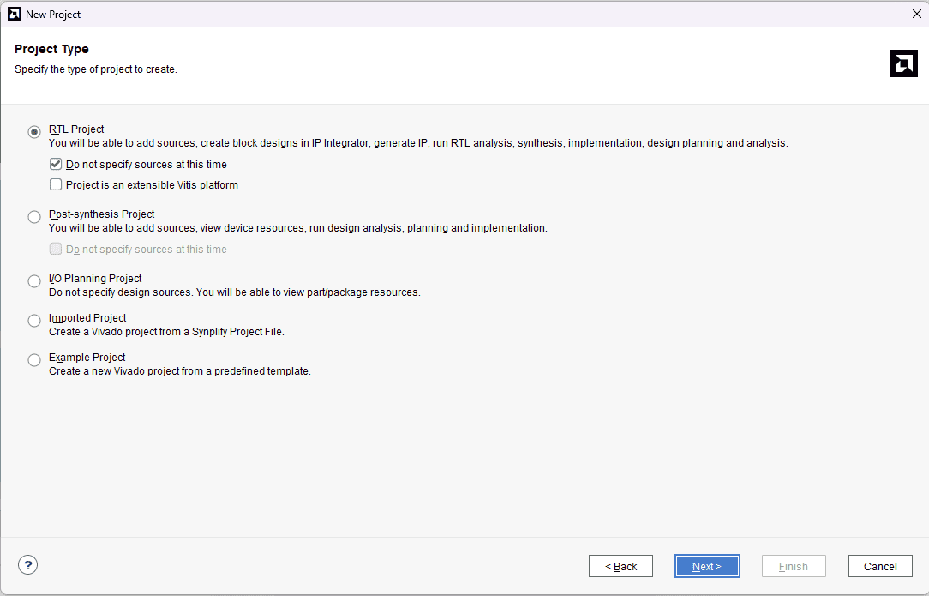Click the 'Project Type' heading text

[x=51, y=49]
